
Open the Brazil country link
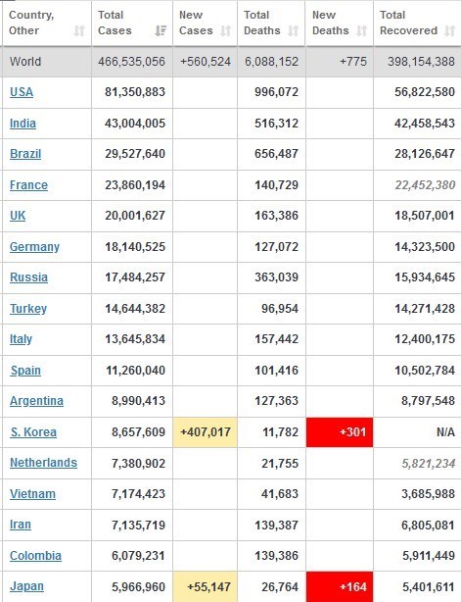point(25,154)
